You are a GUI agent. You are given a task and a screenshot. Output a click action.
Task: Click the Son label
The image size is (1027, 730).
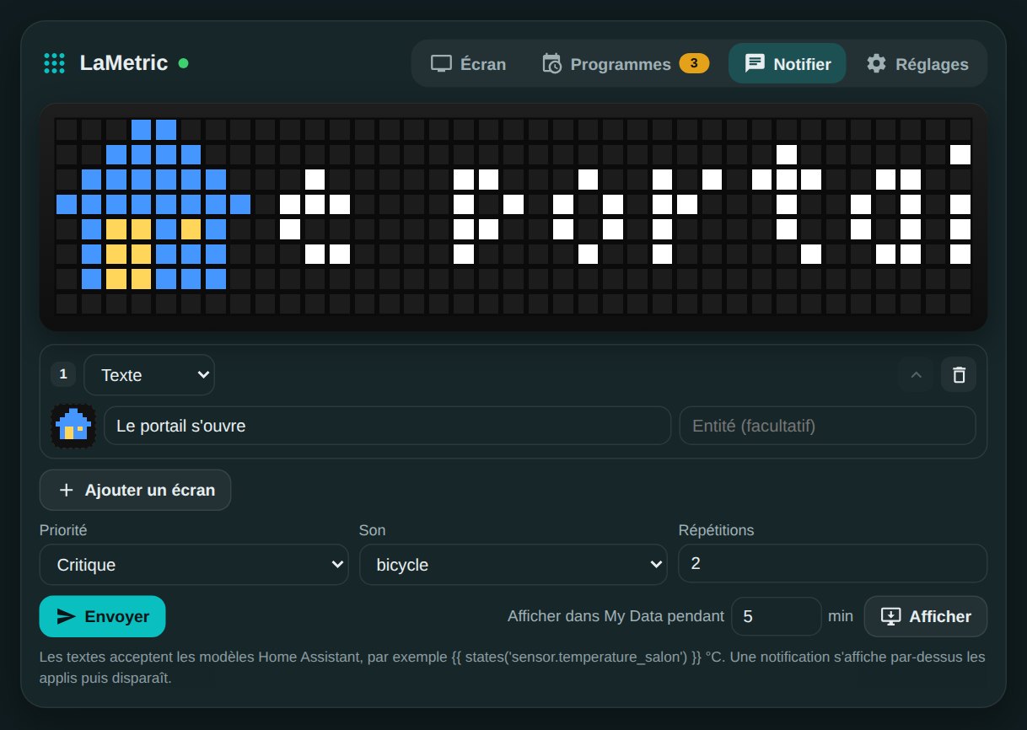tap(372, 530)
